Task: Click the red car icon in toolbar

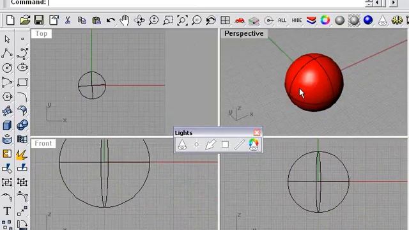Action: click(240, 20)
